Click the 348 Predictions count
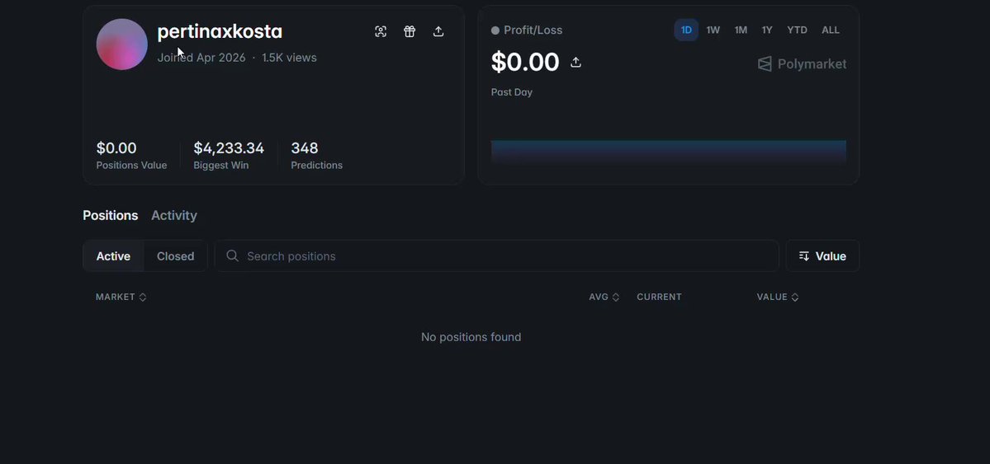Image resolution: width=990 pixels, height=464 pixels. coord(305,148)
